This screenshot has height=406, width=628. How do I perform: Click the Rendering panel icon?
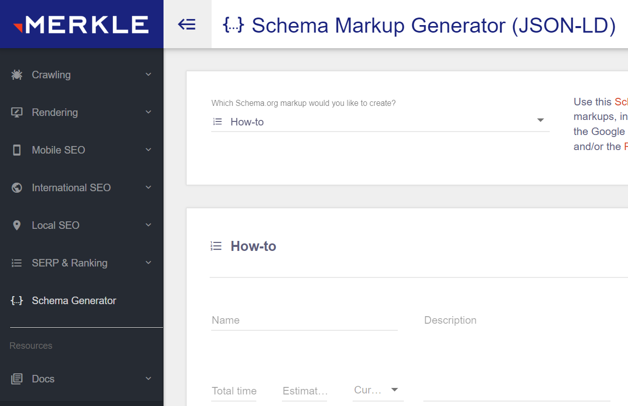17,112
